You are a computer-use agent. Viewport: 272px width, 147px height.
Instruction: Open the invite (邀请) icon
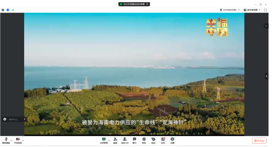115,140
